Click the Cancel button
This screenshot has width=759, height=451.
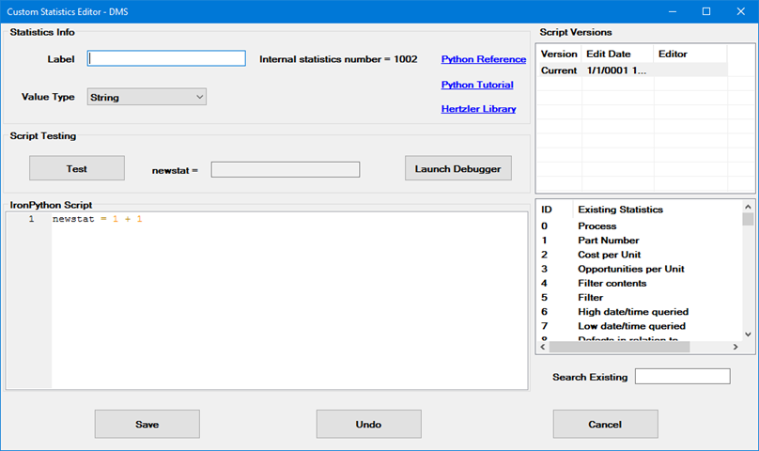(604, 424)
